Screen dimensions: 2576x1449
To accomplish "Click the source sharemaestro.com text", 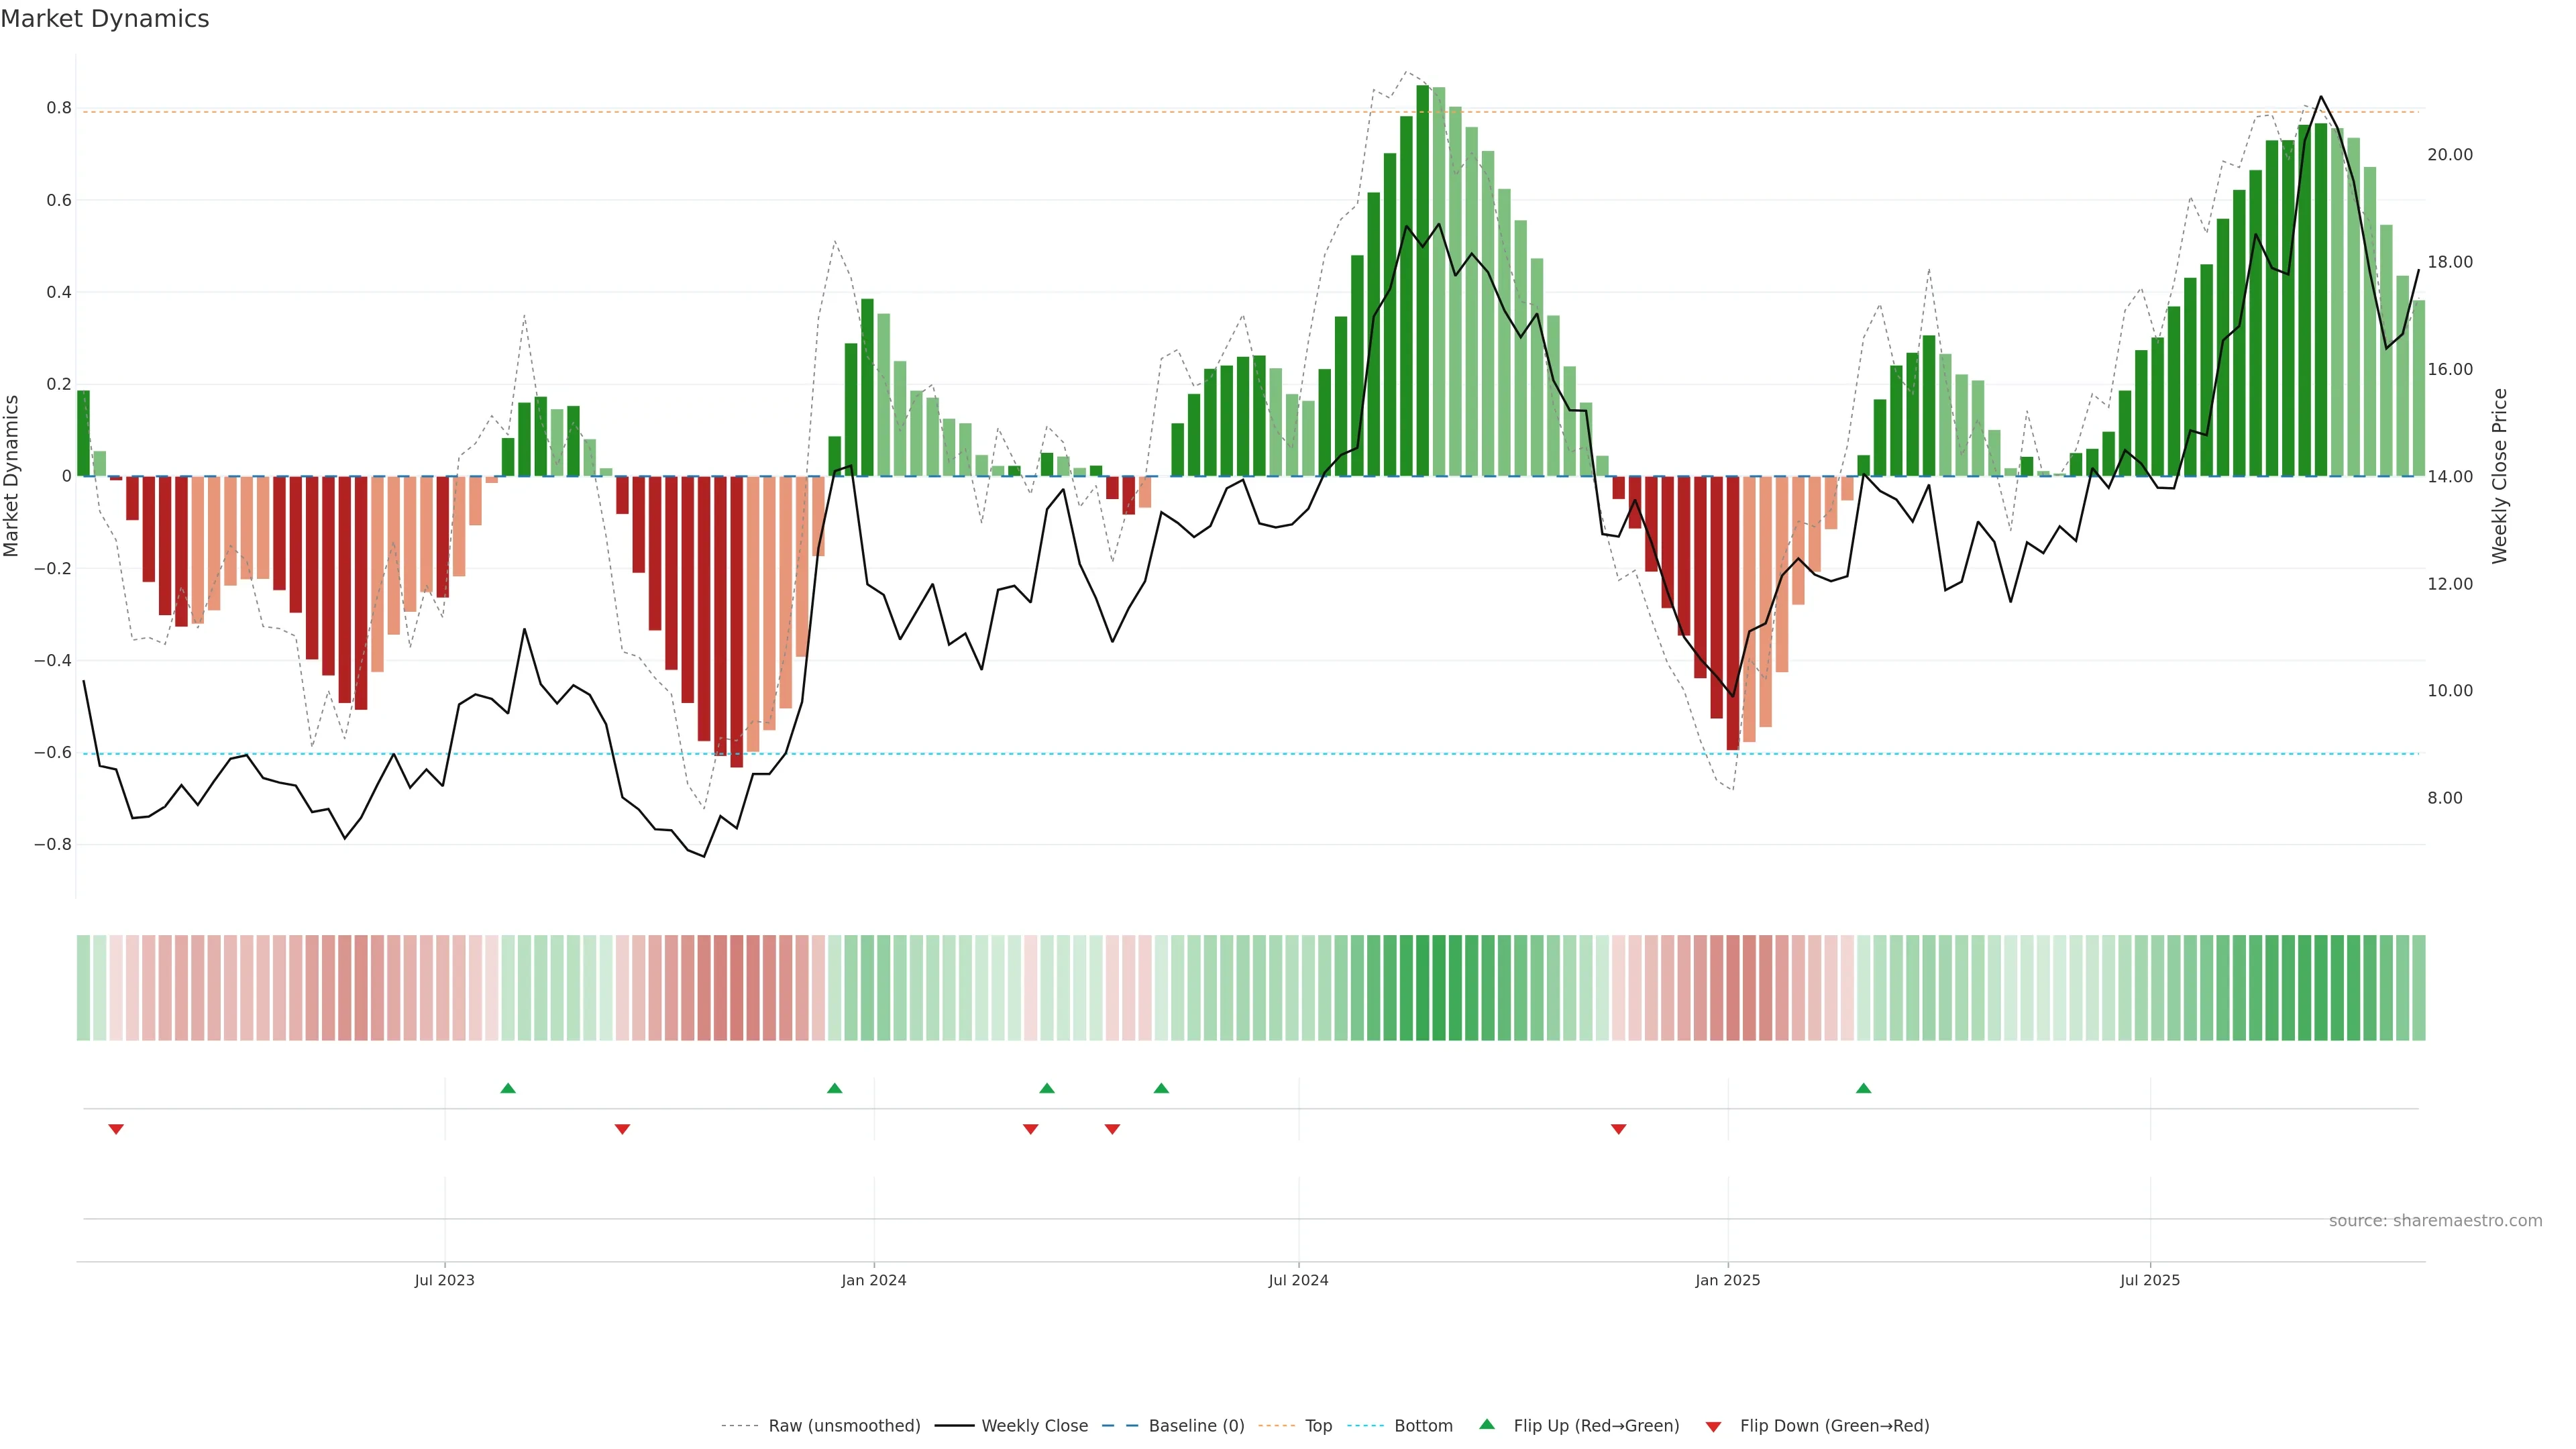I will [x=2435, y=1221].
